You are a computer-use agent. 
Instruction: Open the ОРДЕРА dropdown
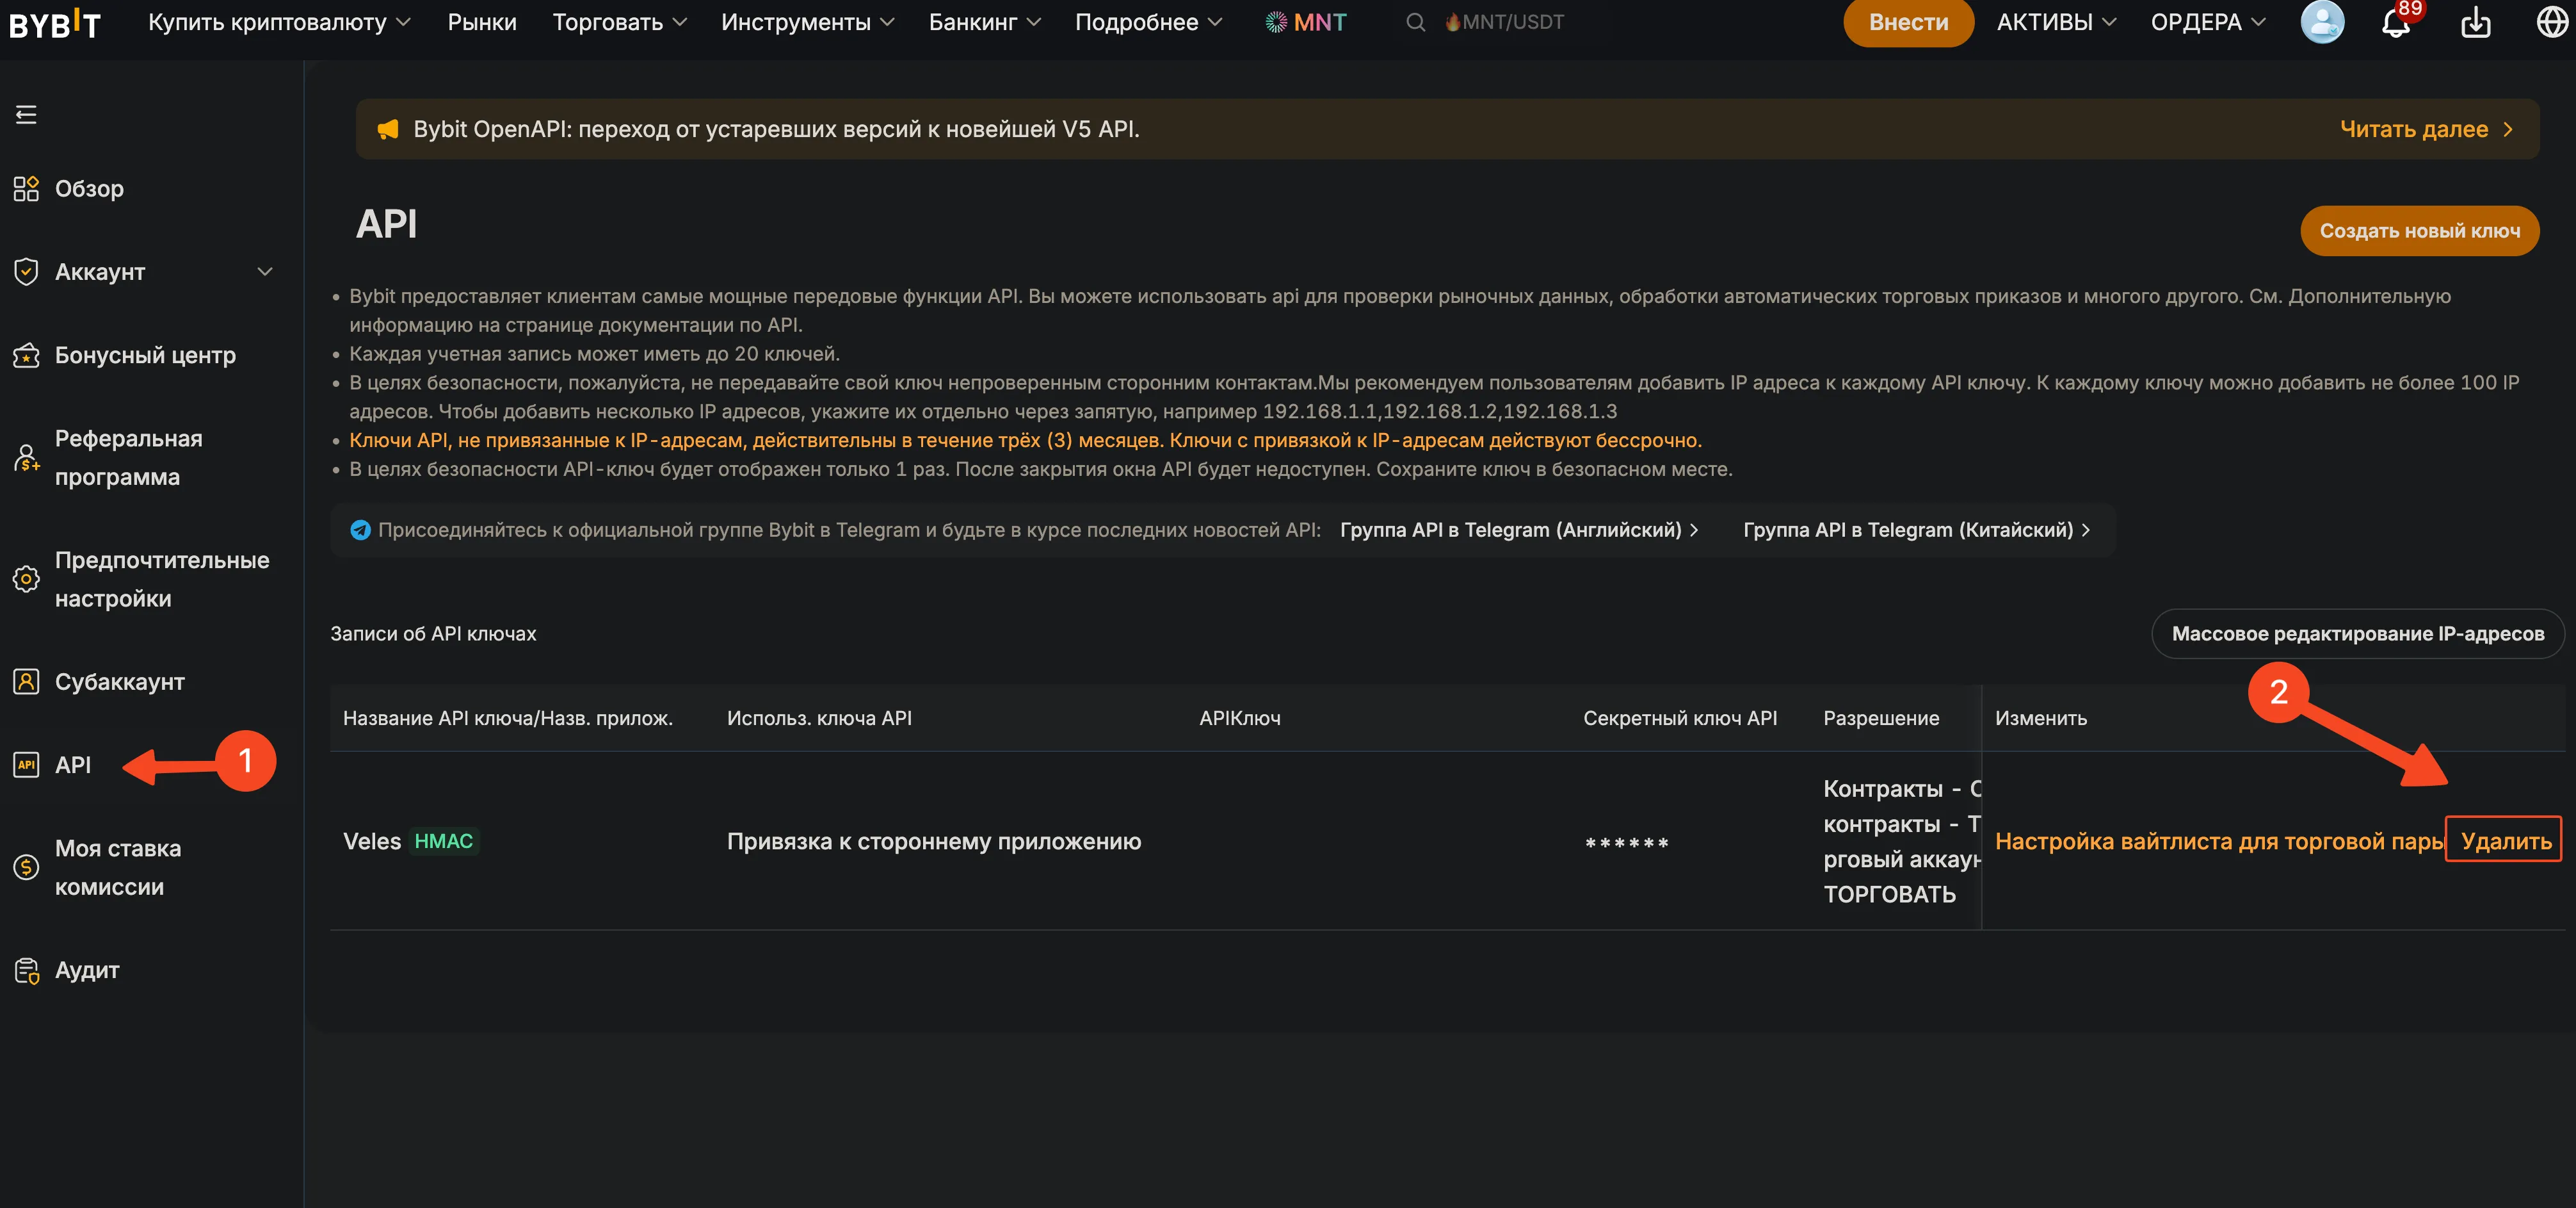click(2208, 22)
